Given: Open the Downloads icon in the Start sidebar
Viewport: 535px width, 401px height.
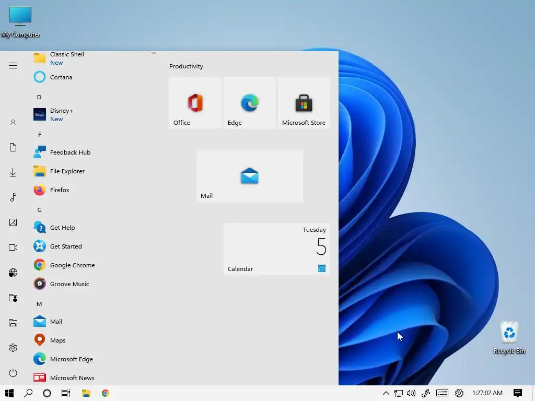Looking at the screenshot, I should [x=13, y=172].
